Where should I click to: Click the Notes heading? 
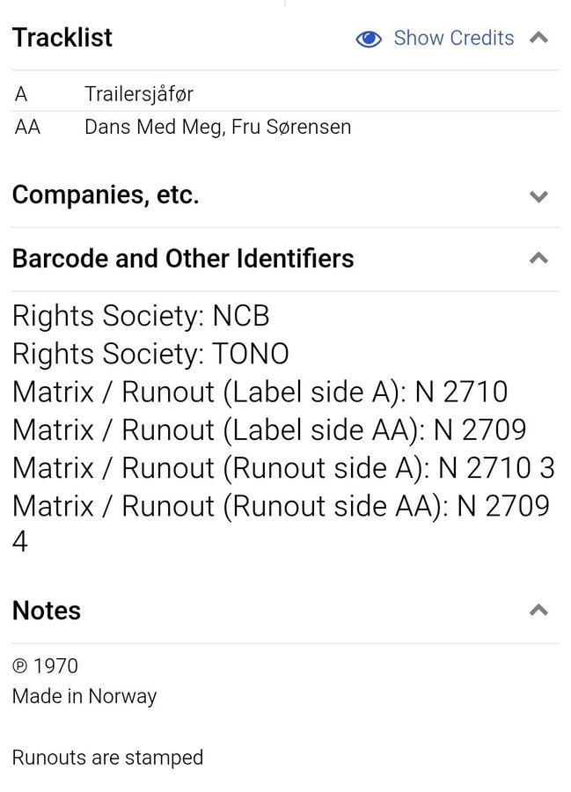[x=47, y=611]
